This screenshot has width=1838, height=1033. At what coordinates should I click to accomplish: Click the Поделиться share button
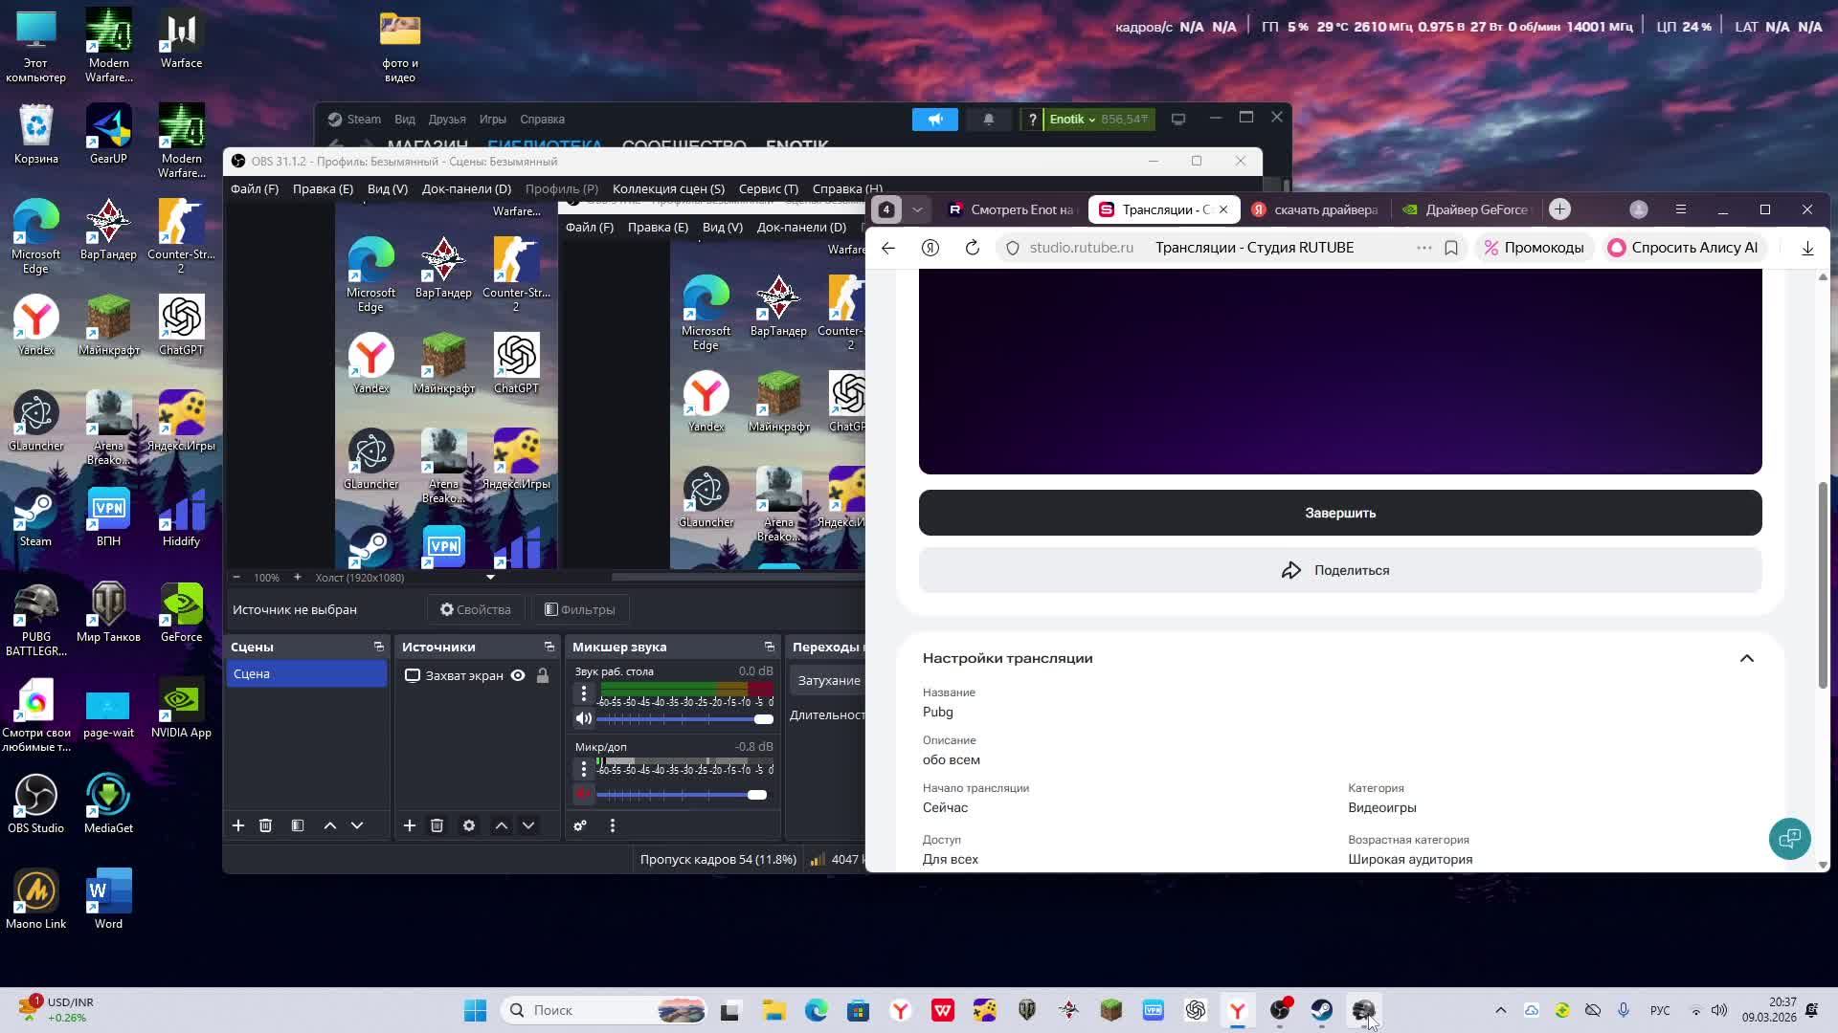[1339, 570]
